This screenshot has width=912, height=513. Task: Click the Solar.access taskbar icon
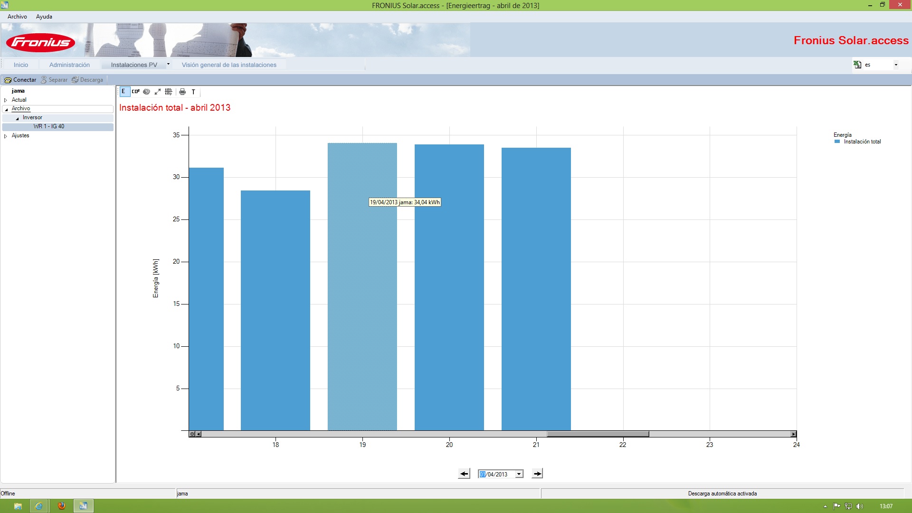[x=83, y=506]
